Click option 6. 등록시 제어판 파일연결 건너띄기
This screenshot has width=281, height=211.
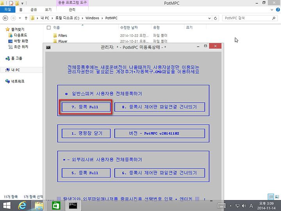(x=160, y=173)
